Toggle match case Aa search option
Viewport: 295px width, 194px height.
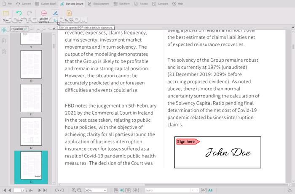click(211, 190)
